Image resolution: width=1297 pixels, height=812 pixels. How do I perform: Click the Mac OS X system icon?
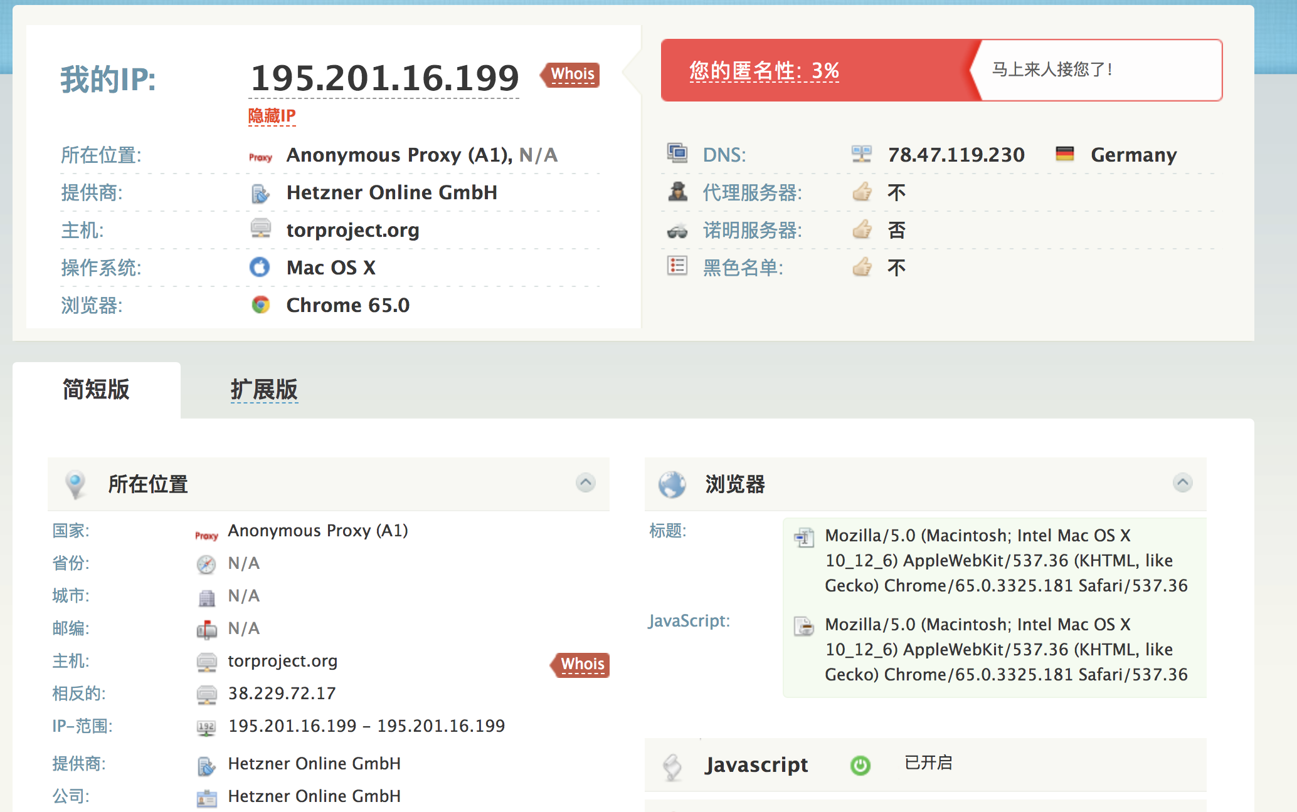pos(260,267)
